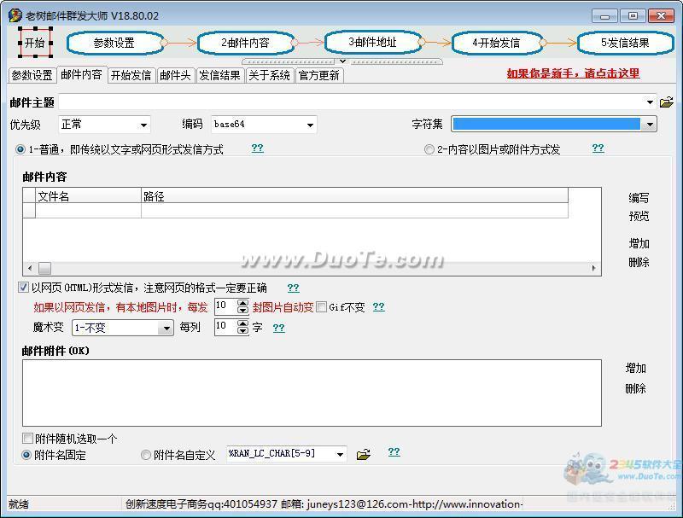Click the 路径 column header

point(354,196)
